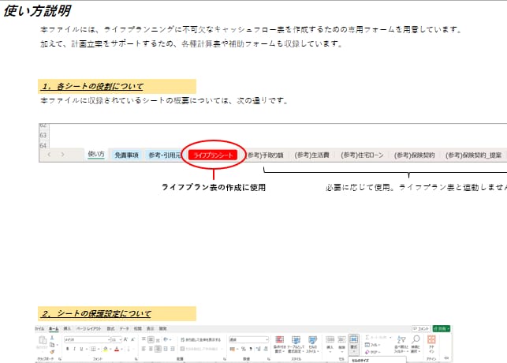Click the red font color icon
The image size is (507, 363).
(x=117, y=349)
